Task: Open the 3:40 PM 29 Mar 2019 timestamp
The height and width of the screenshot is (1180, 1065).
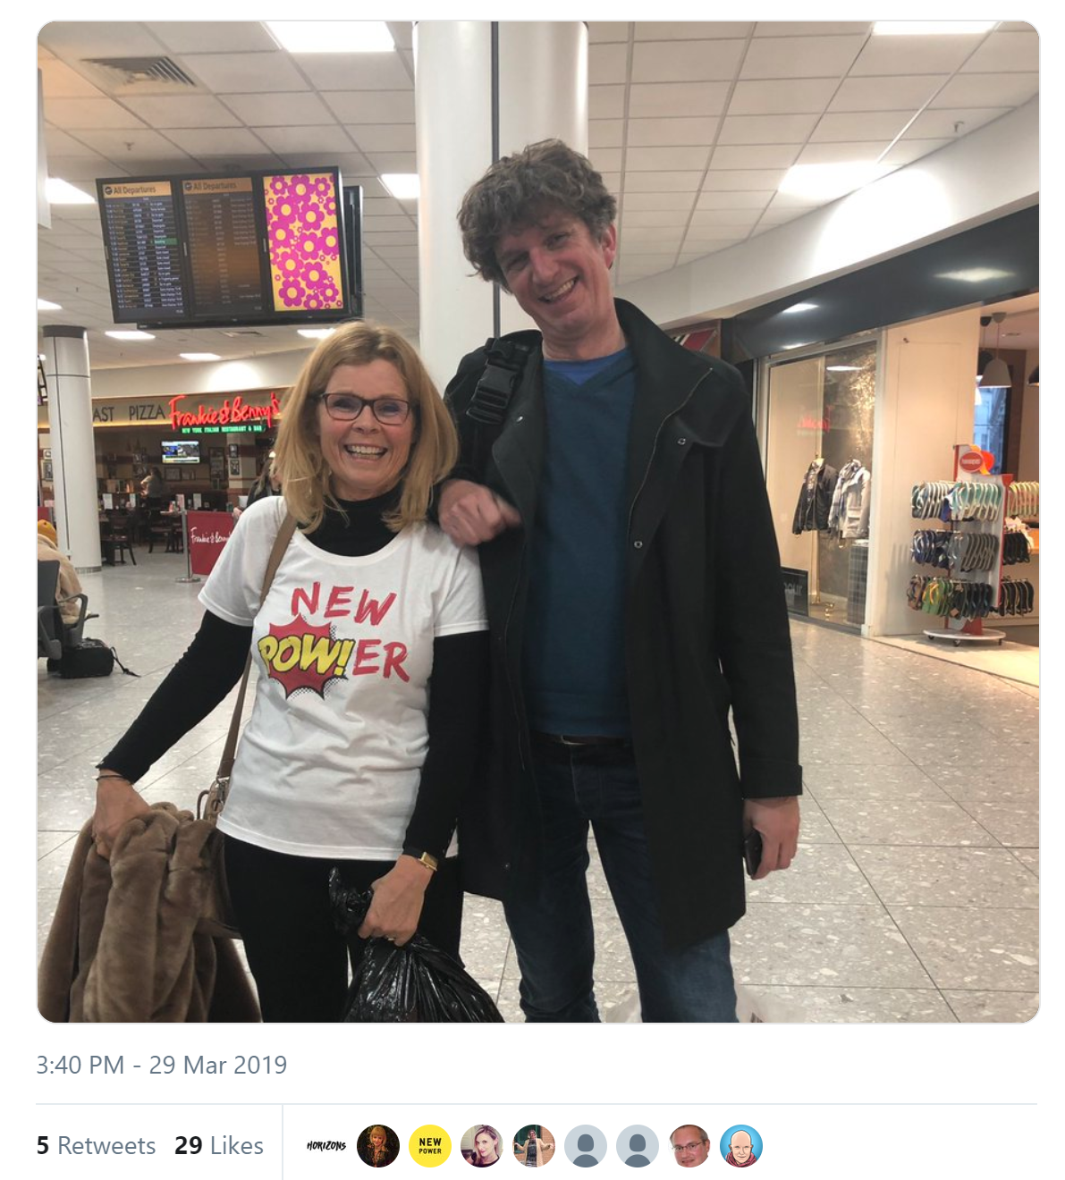Action: [x=162, y=1065]
